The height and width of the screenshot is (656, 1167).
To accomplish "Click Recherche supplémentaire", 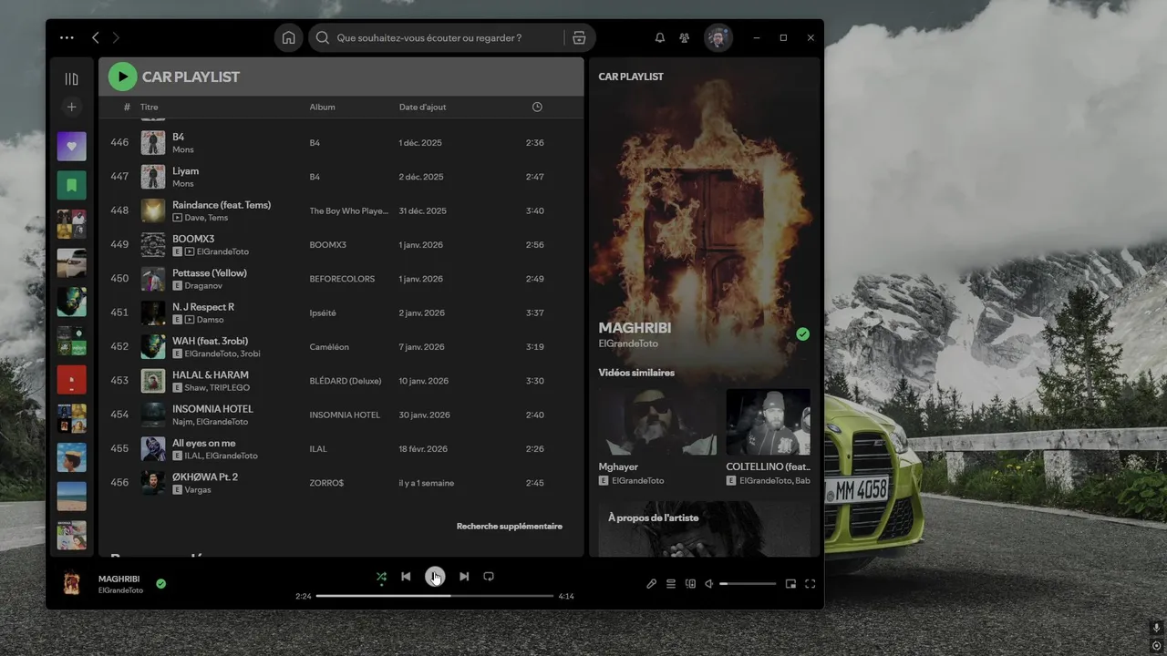I will coord(510,526).
